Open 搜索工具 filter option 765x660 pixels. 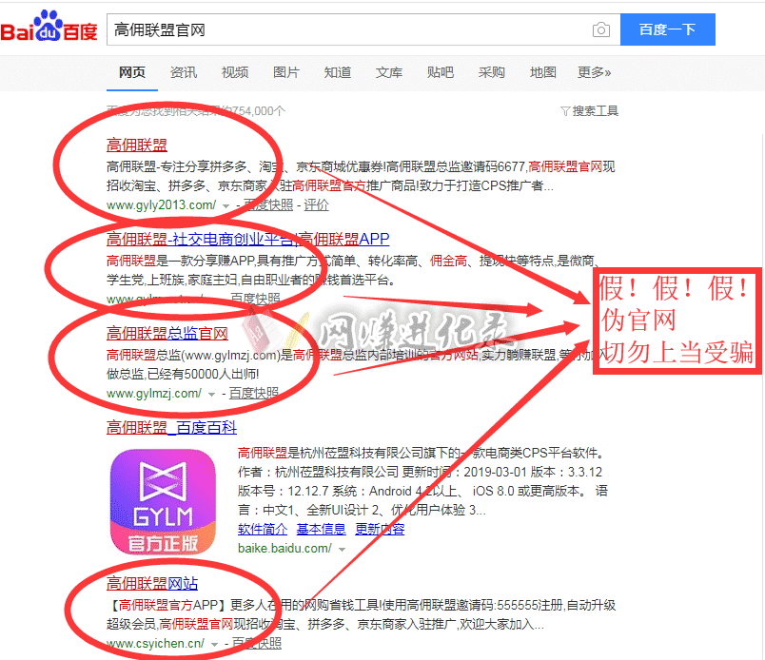click(589, 111)
